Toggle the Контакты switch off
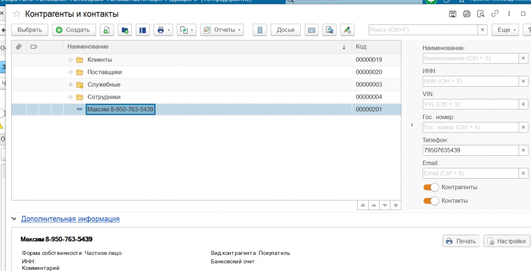Viewport: 531px width, 271px height. click(431, 201)
